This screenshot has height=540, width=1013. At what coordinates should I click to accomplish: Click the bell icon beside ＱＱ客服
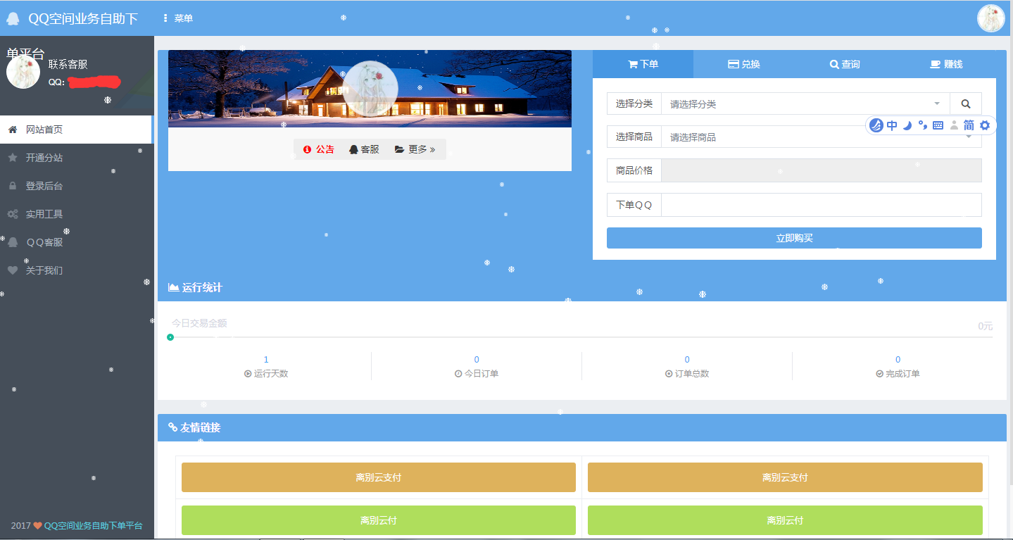click(x=13, y=242)
